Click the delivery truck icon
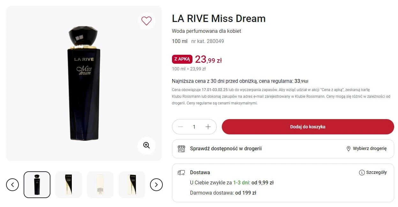 [182, 172]
